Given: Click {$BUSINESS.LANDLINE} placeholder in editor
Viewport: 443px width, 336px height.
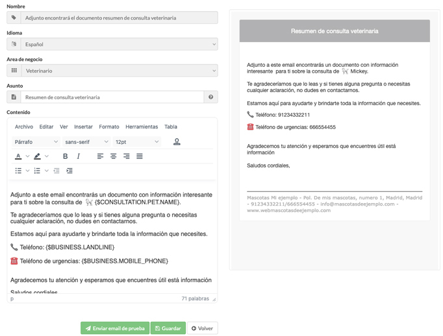Looking at the screenshot, I should (x=80, y=247).
